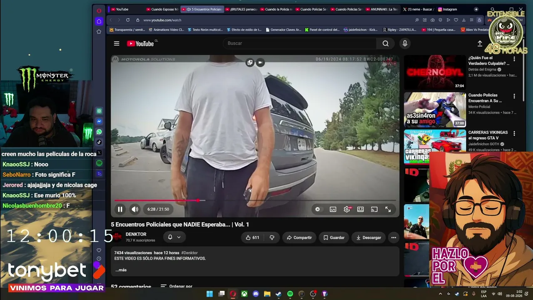Switch to the ANUNNAKI tab
Viewport: 533px width, 300px height.
[381, 9]
